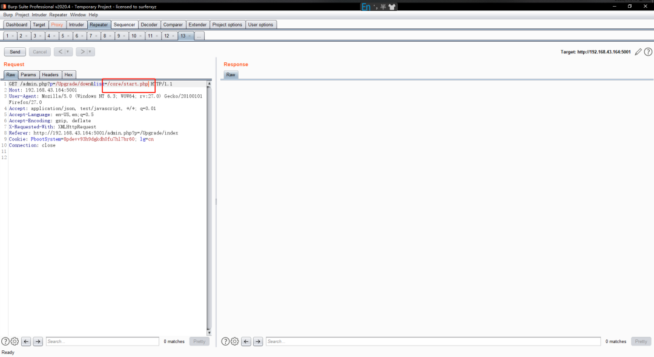This screenshot has height=357, width=654.
Task: Find next match in request search
Action: 38,341
